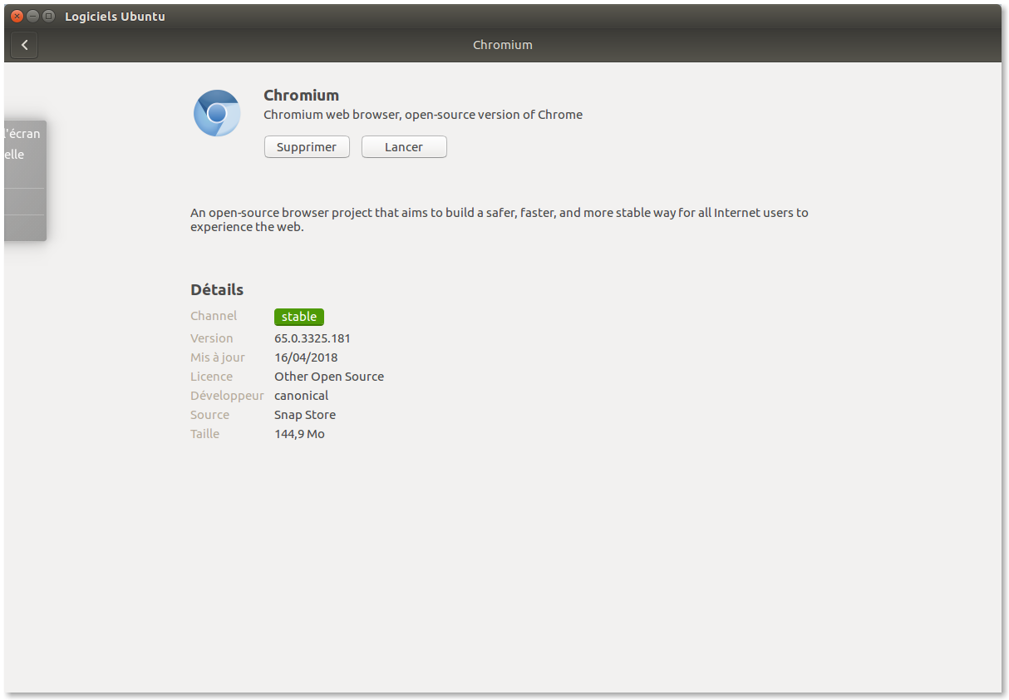Click the version number 65.0.3325.181
The width and height of the screenshot is (1009, 700).
click(313, 338)
